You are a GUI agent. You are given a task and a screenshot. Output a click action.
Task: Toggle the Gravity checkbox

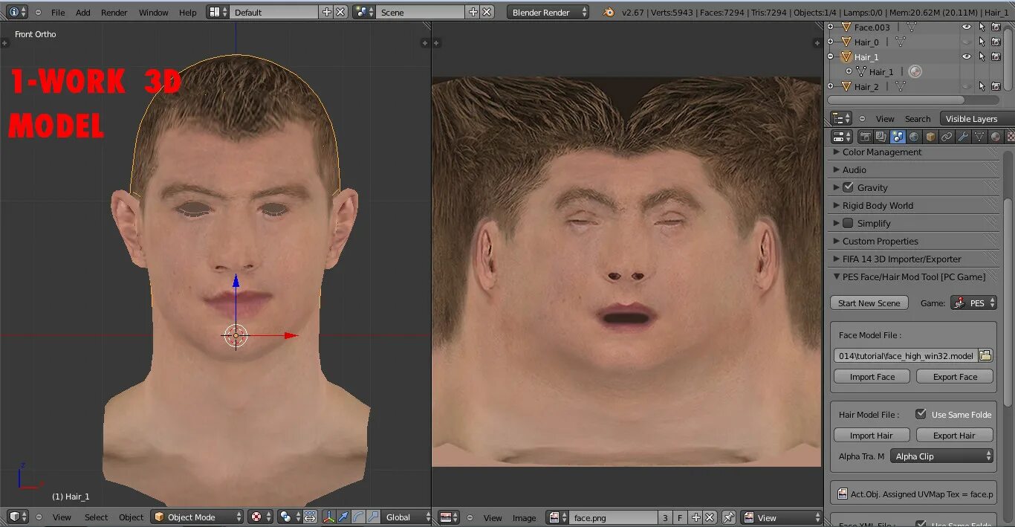[x=848, y=187]
